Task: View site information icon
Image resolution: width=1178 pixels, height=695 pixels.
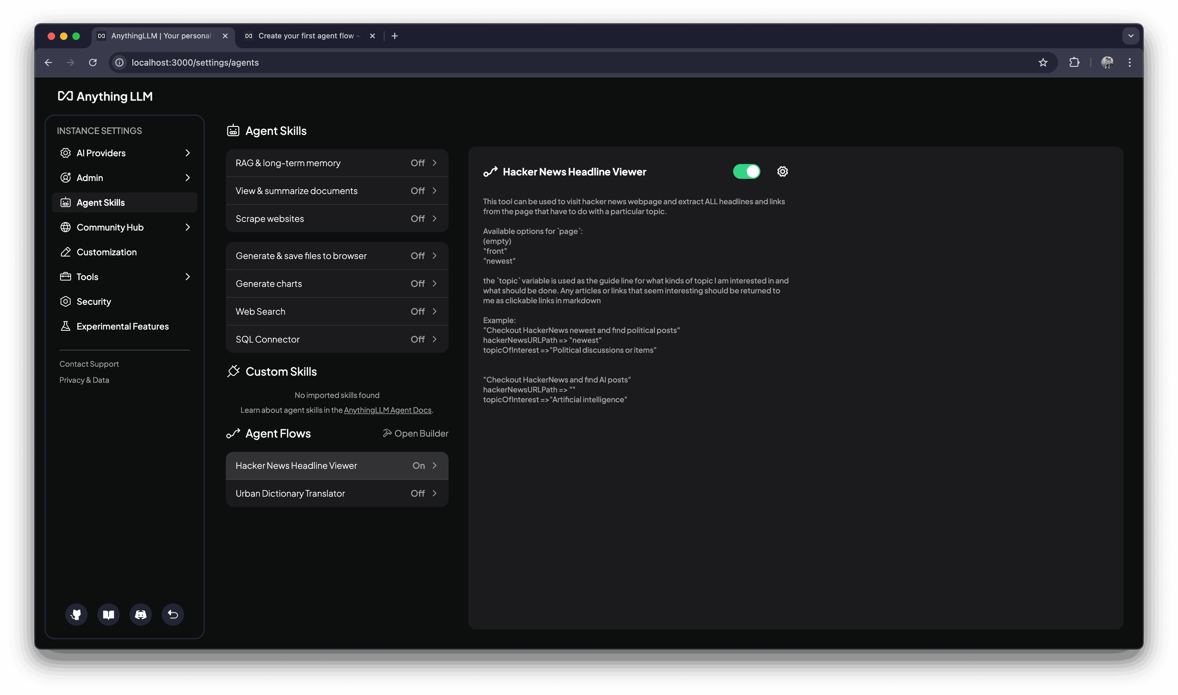Action: pyautogui.click(x=120, y=62)
